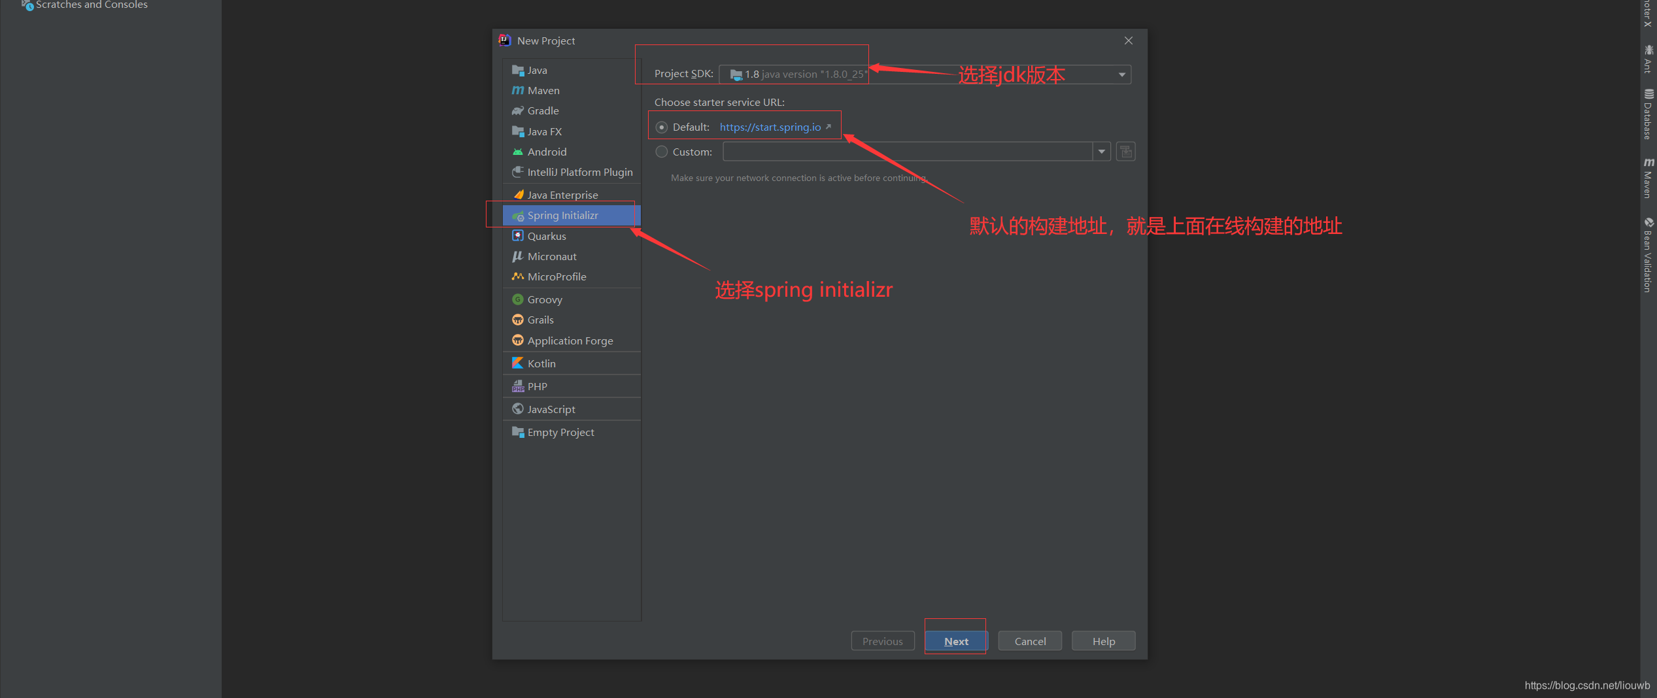Expand the Custom URL history dropdown
Screen dimensions: 1657x698
click(x=1102, y=152)
